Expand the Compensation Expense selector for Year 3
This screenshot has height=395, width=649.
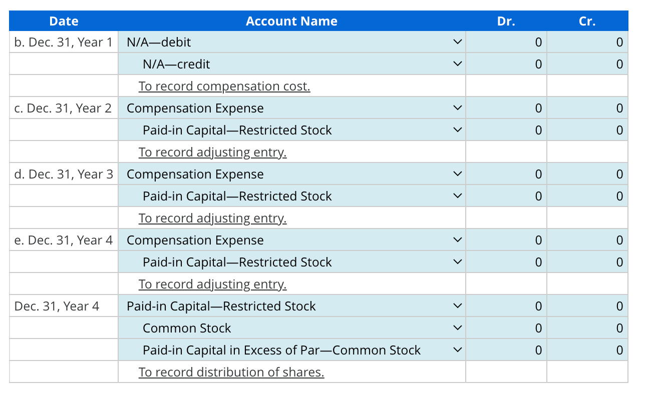click(457, 173)
